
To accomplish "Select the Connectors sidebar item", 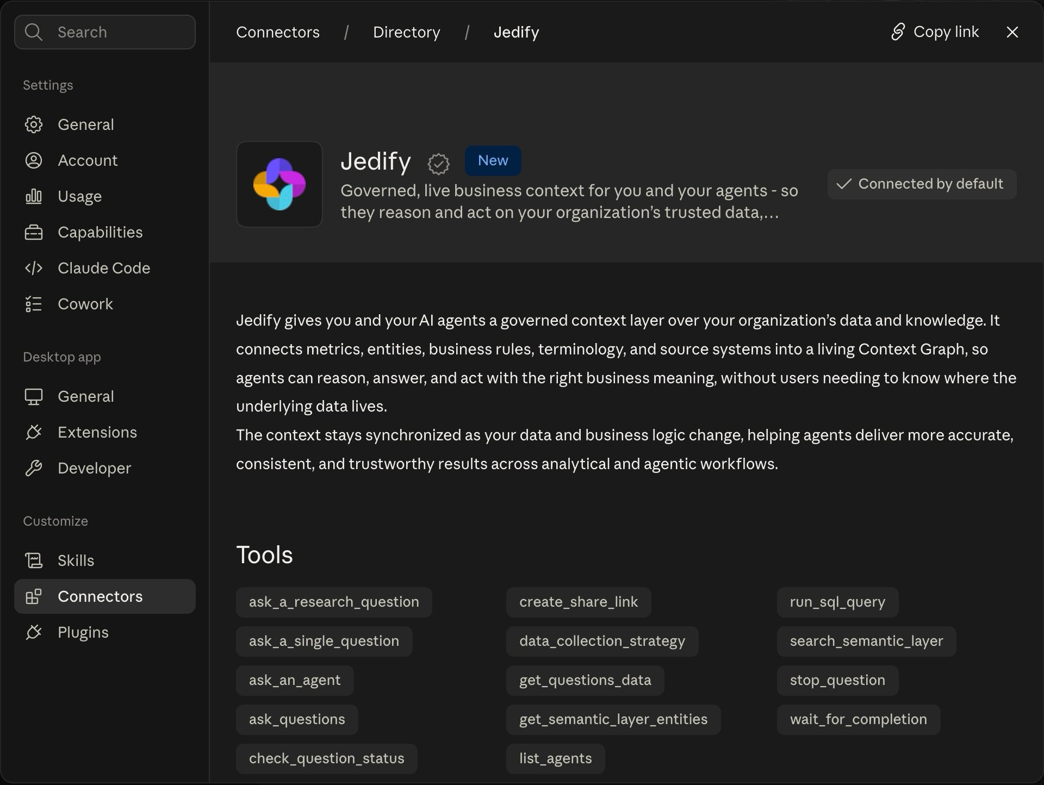I will [x=105, y=596].
